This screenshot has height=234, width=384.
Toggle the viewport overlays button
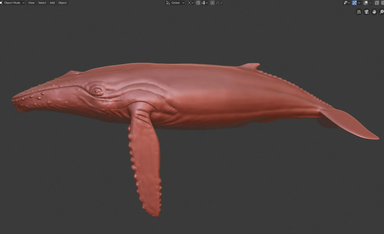point(366,3)
